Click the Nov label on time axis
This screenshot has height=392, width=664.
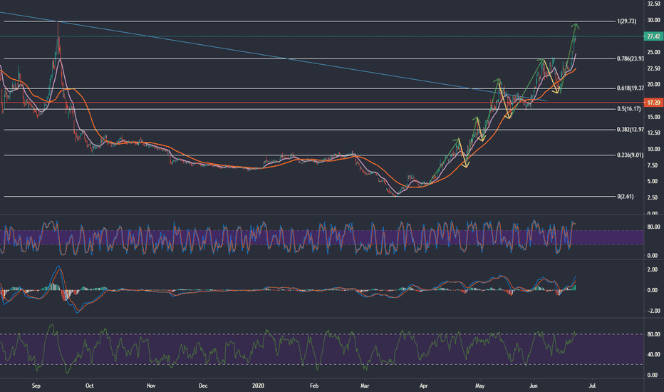(151, 386)
